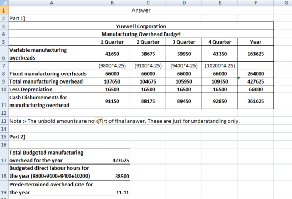Select the 107650 total cell

[x=112, y=81]
